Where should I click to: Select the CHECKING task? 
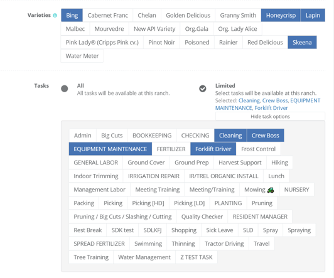195,136
